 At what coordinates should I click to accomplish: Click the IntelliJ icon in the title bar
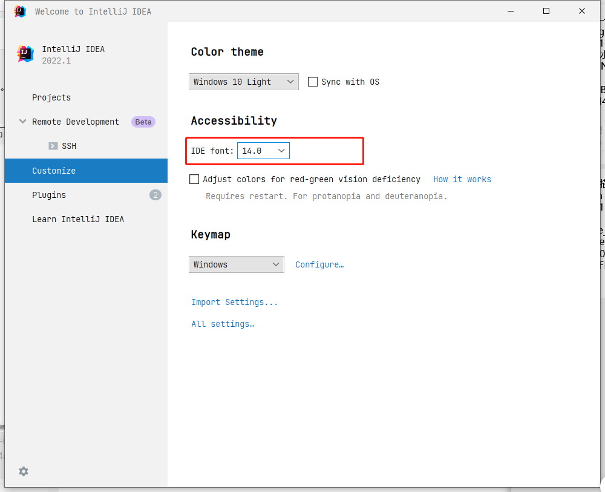pyautogui.click(x=20, y=11)
